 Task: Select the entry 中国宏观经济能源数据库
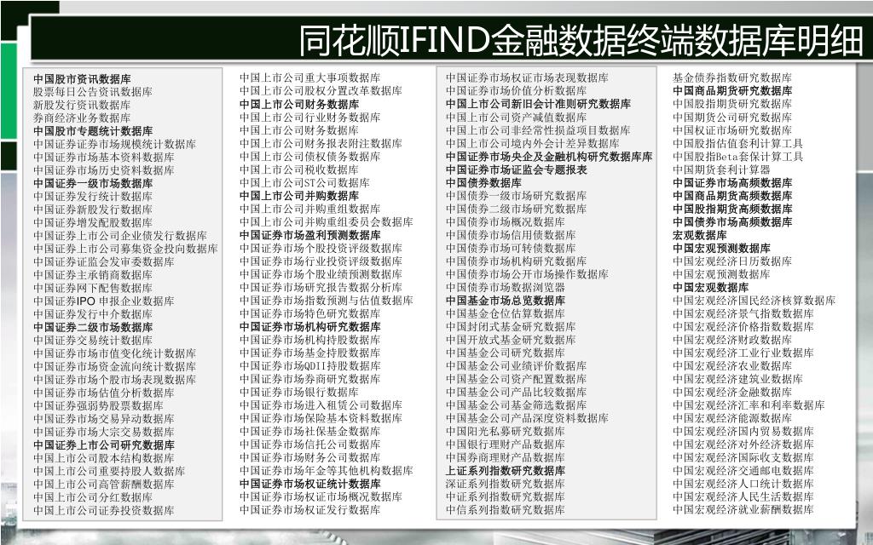coord(732,418)
